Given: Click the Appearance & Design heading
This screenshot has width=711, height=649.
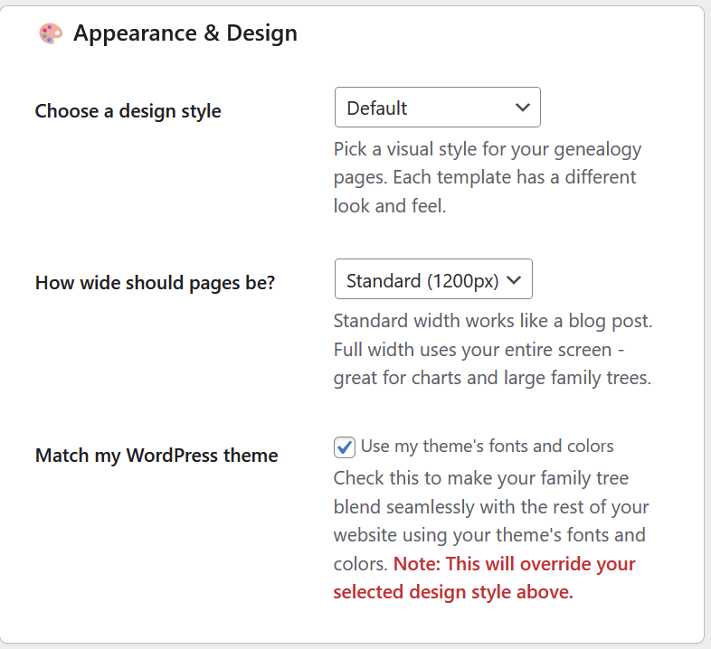Looking at the screenshot, I should (x=185, y=33).
